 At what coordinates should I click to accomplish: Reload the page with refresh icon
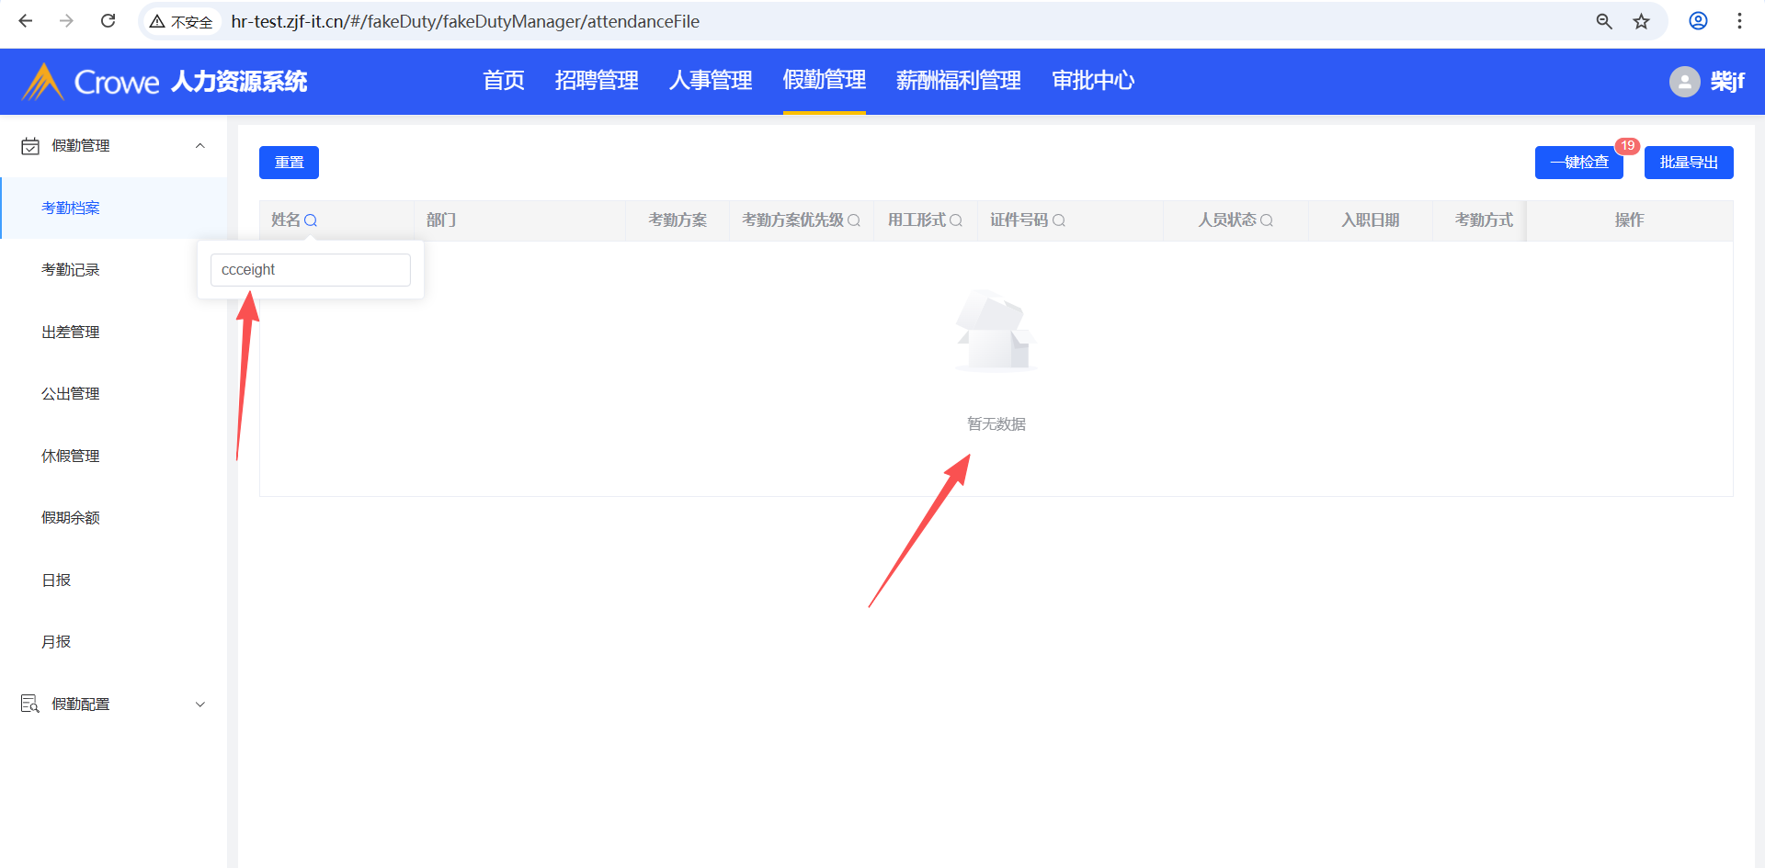click(108, 21)
